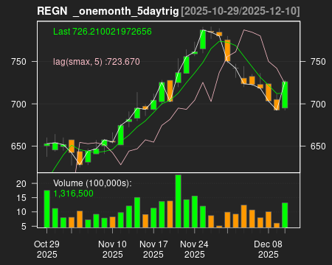Click the left price axis label 750
Viewport: 332px width, 265px height.
pos(18,62)
